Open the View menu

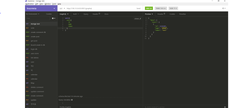[x=41, y=4]
